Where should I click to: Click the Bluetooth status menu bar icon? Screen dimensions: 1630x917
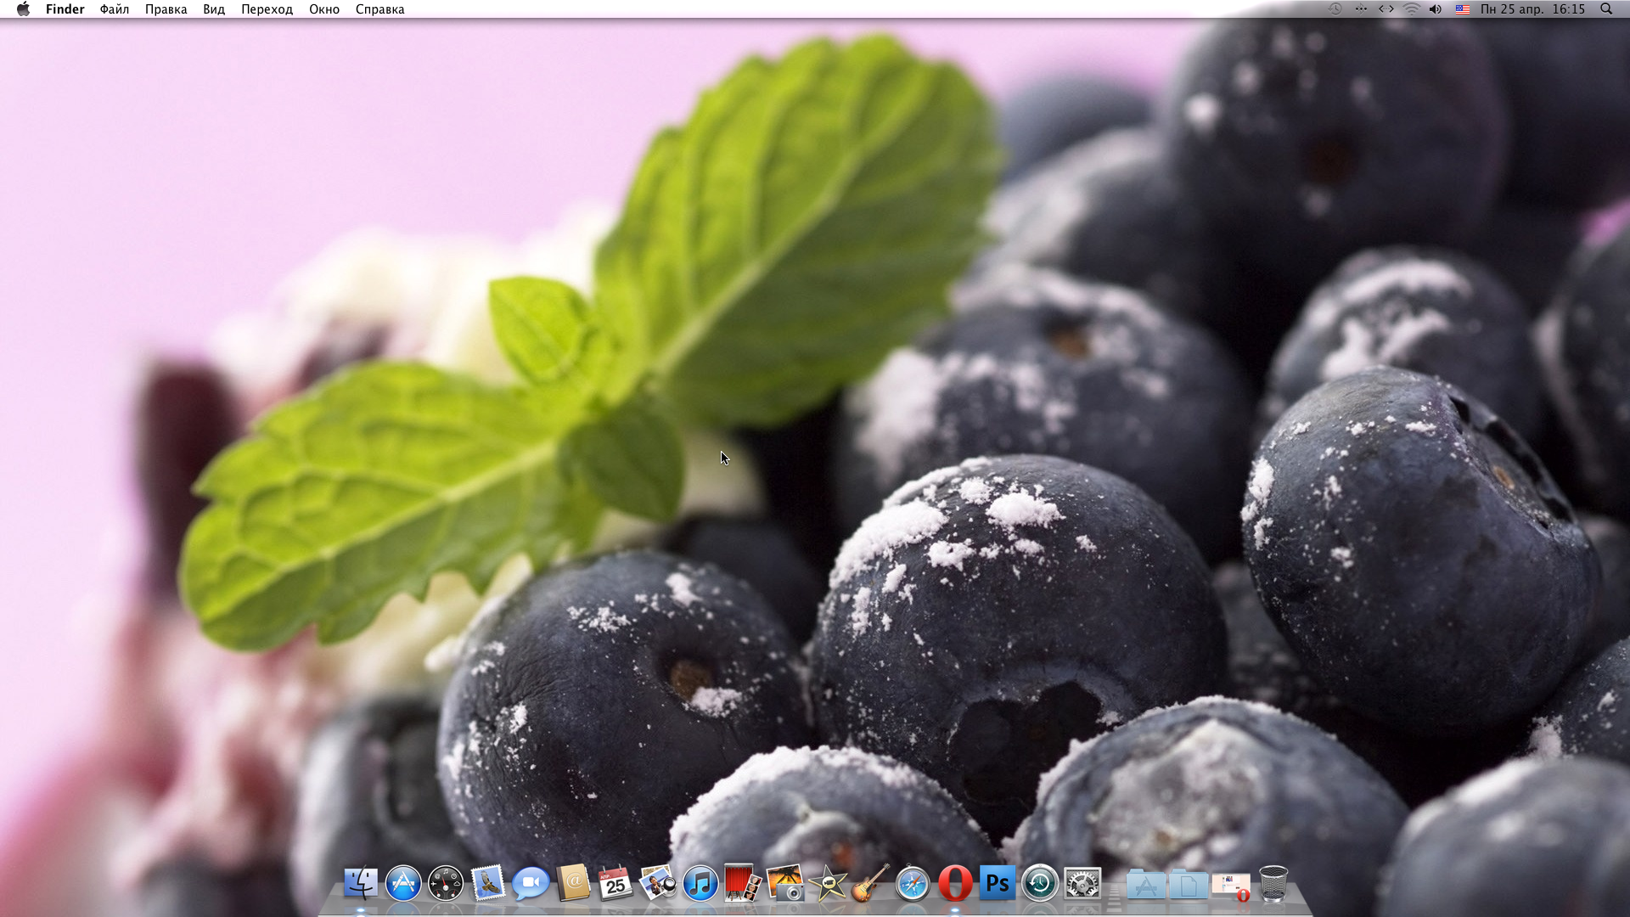click(1361, 9)
